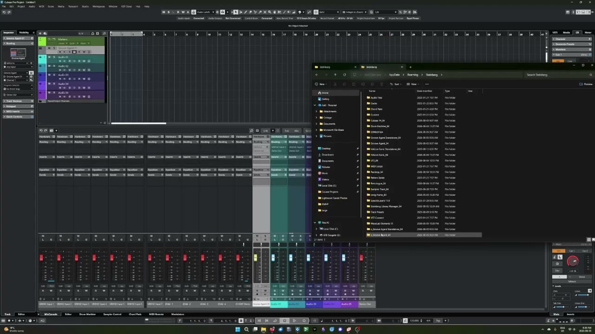Click the Up arrow in File Explorer
Viewport: 595px width, 334px height.
pyautogui.click(x=335, y=75)
